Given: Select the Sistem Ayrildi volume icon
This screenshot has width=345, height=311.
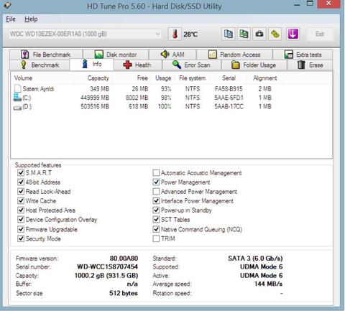Looking at the screenshot, I should point(17,88).
